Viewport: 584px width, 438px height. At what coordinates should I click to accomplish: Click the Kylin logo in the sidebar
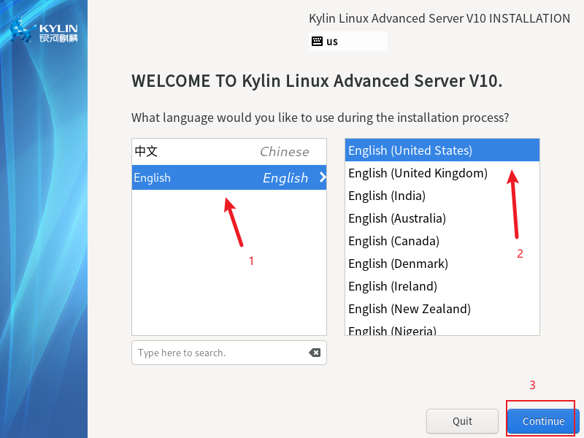[44, 30]
